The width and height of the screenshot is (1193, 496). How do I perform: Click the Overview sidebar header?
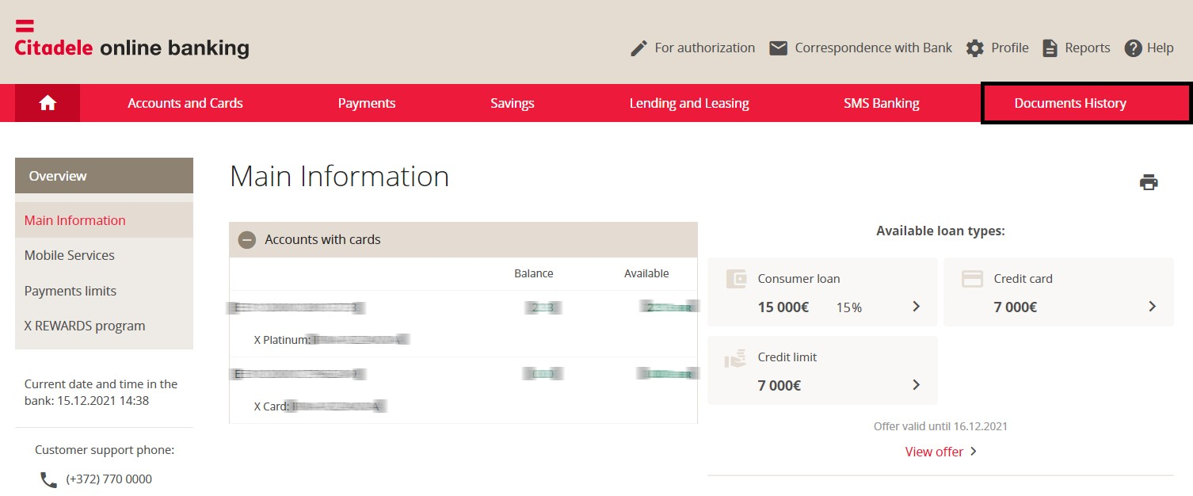point(104,176)
